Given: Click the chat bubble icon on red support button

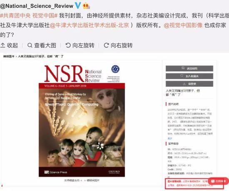Looking at the screenshot, I should 213,181.
